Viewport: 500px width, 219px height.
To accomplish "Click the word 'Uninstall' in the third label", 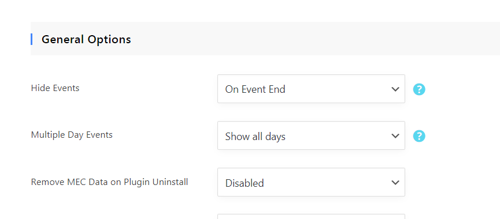I will tap(171, 182).
